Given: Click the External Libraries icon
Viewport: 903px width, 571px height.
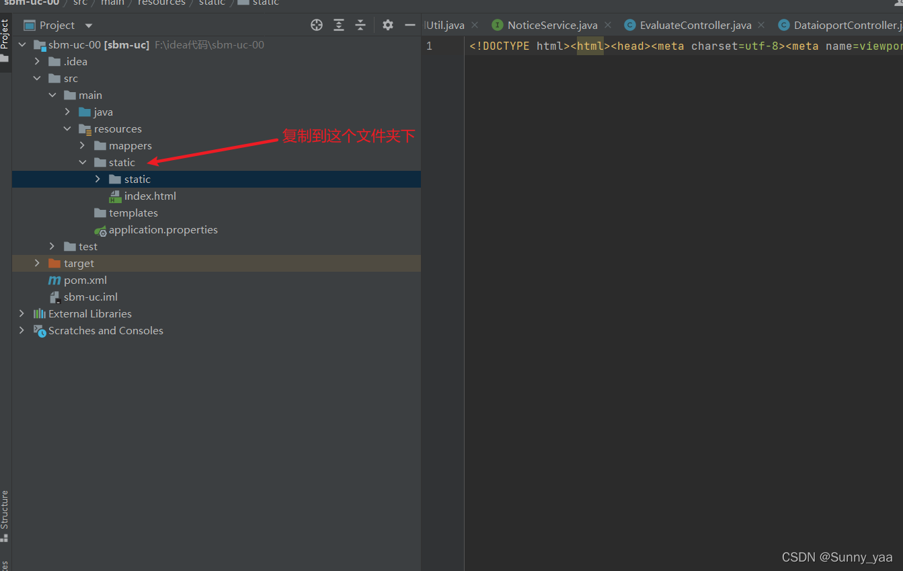Looking at the screenshot, I should (40, 313).
